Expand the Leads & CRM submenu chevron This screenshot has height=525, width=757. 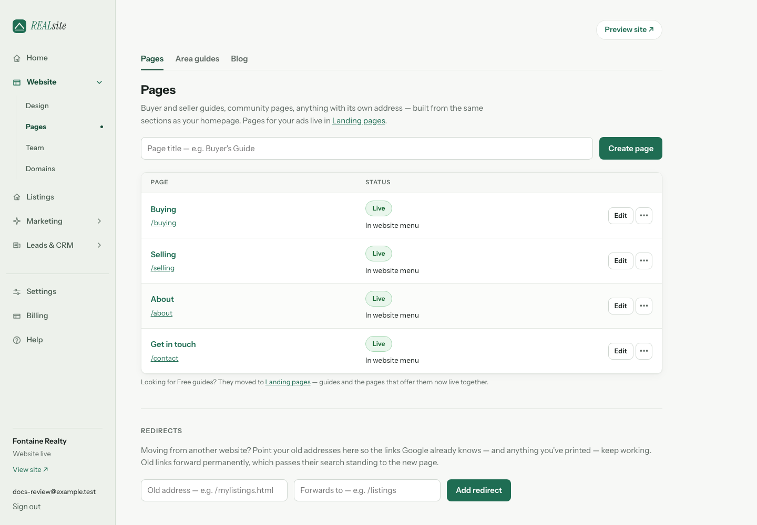[99, 246]
